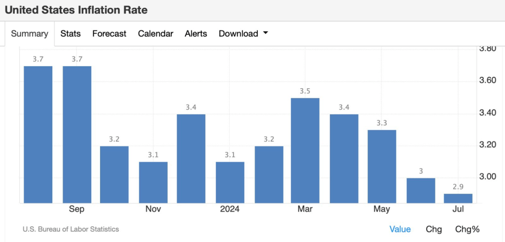Click the Nov bar showing 3.1
The width and height of the screenshot is (505, 242).
tap(153, 182)
